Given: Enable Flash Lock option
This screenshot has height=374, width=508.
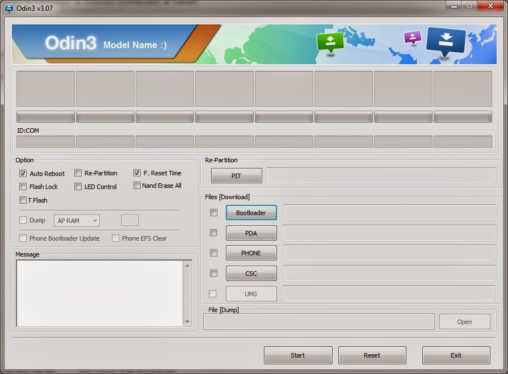Looking at the screenshot, I should [23, 187].
